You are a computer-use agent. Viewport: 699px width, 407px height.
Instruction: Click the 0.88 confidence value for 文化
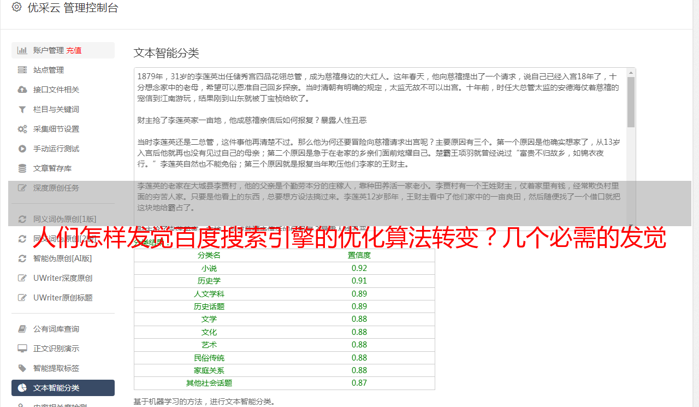click(x=359, y=332)
